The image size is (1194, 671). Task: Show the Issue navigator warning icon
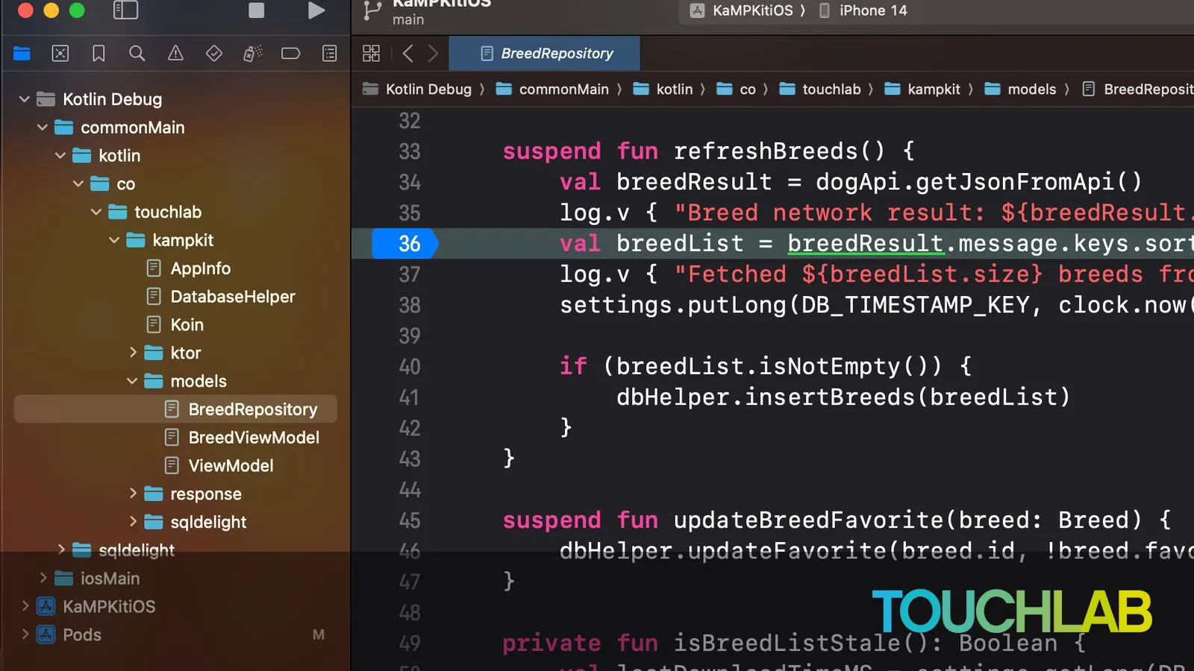(x=175, y=54)
